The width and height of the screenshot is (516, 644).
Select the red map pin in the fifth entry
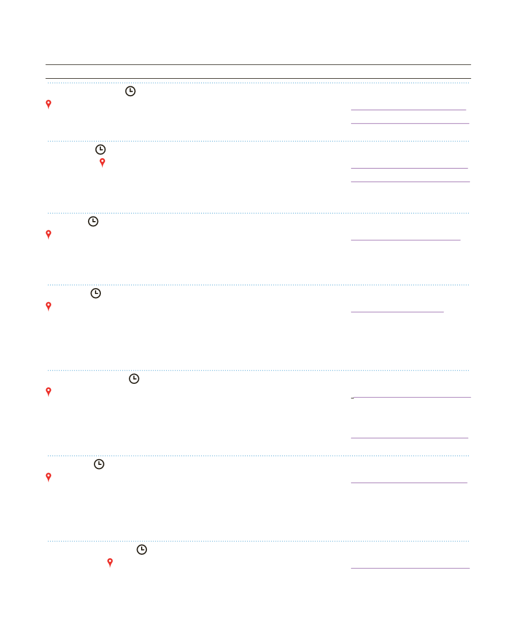point(48,392)
